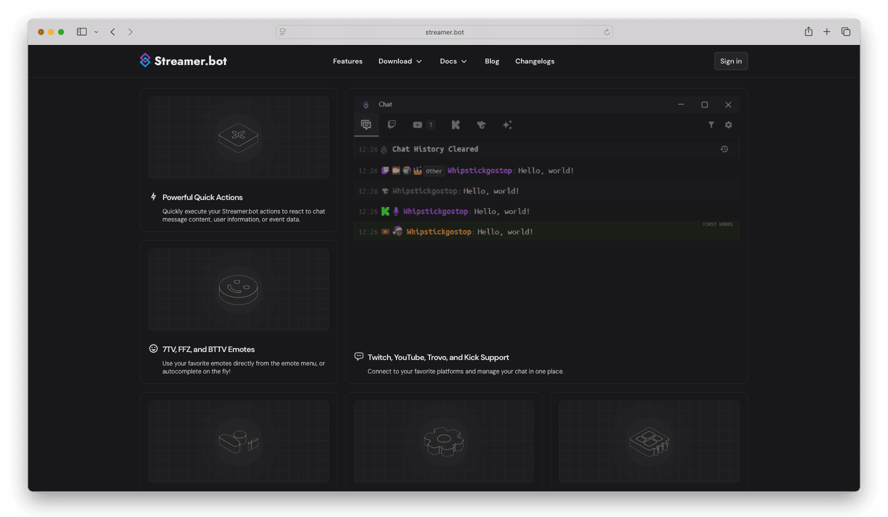This screenshot has height=517, width=888.
Task: Expand the Download dropdown menu
Action: [400, 61]
